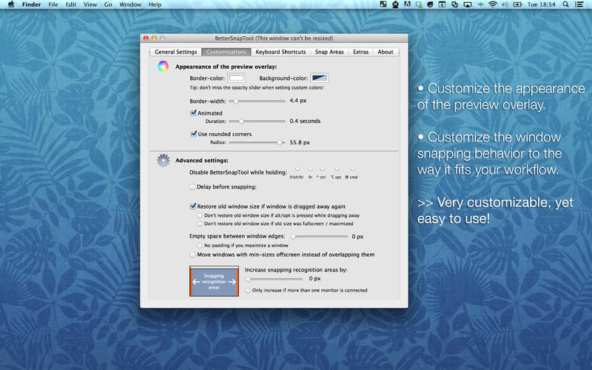Screen dimensions: 592x370
Task: Check the ctrl modifier key box
Action: (323, 169)
